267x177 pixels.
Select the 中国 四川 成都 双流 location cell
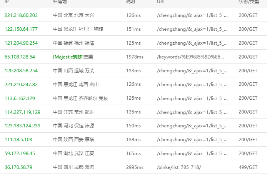coord(73,167)
